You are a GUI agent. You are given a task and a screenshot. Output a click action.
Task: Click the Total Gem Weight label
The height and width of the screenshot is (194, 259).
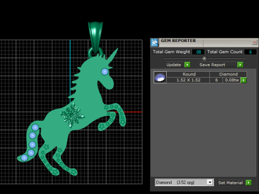point(171,52)
